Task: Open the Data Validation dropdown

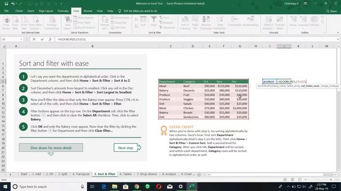Action: point(220,23)
